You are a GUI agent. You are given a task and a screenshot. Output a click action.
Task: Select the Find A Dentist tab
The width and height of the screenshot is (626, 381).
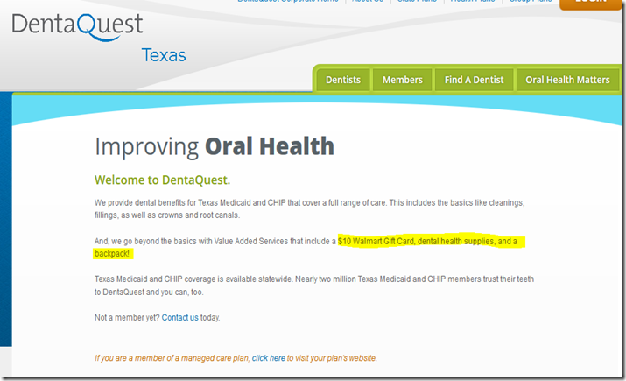point(474,80)
